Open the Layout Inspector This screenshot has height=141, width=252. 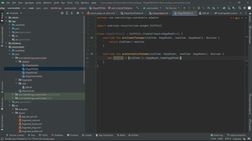236,135
